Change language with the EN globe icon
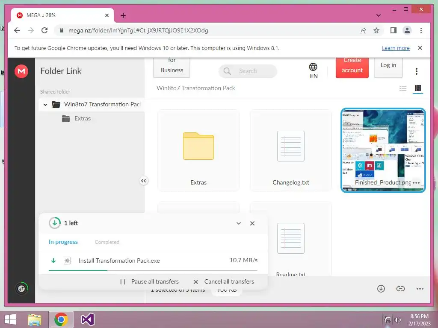Viewport: 438px width, 328px height. [313, 70]
